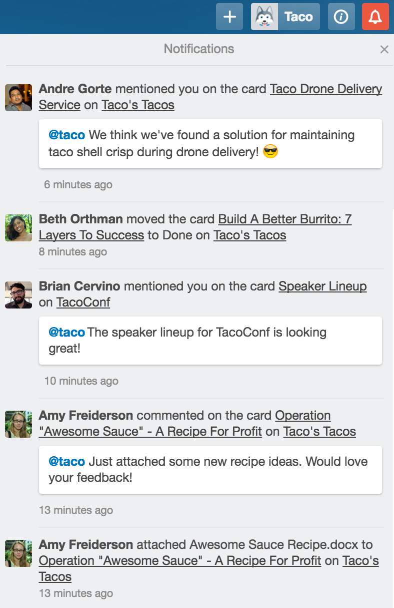Click Amy's comment about new recipe ideas
The image size is (394, 608).
pos(210,470)
